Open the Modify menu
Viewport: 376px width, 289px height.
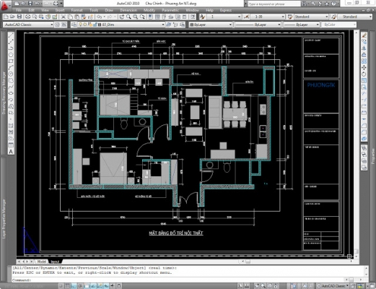[x=149, y=10]
